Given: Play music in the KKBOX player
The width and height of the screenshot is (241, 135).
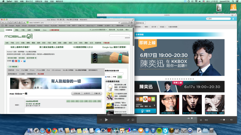Looking at the screenshot, I should [x=106, y=120].
